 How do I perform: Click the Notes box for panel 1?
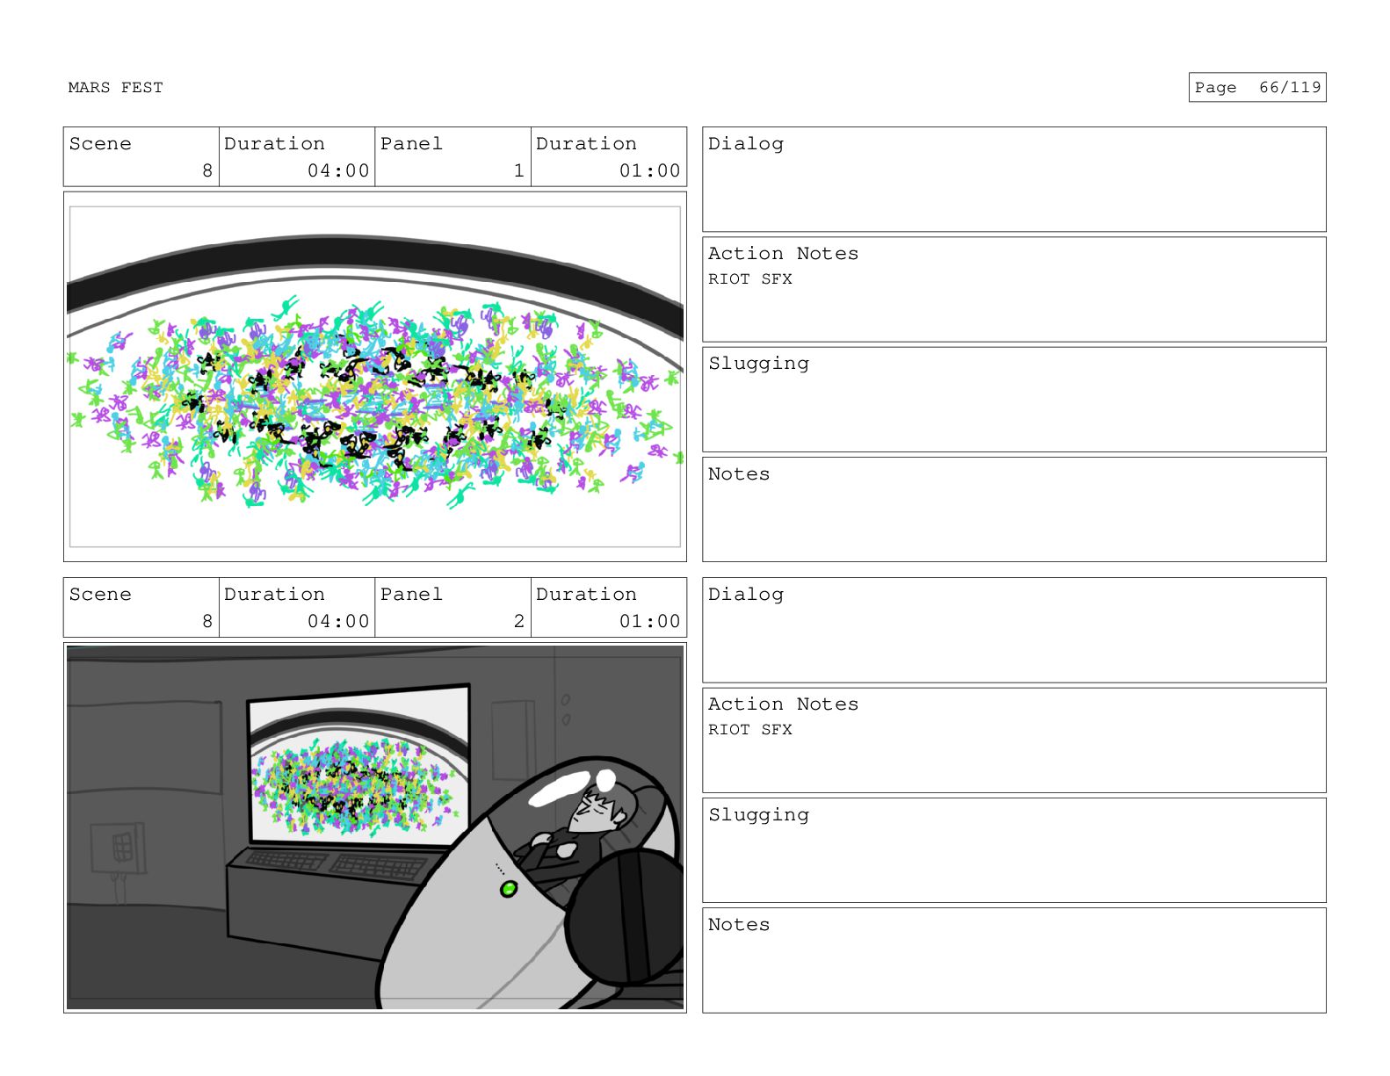[x=1014, y=509]
